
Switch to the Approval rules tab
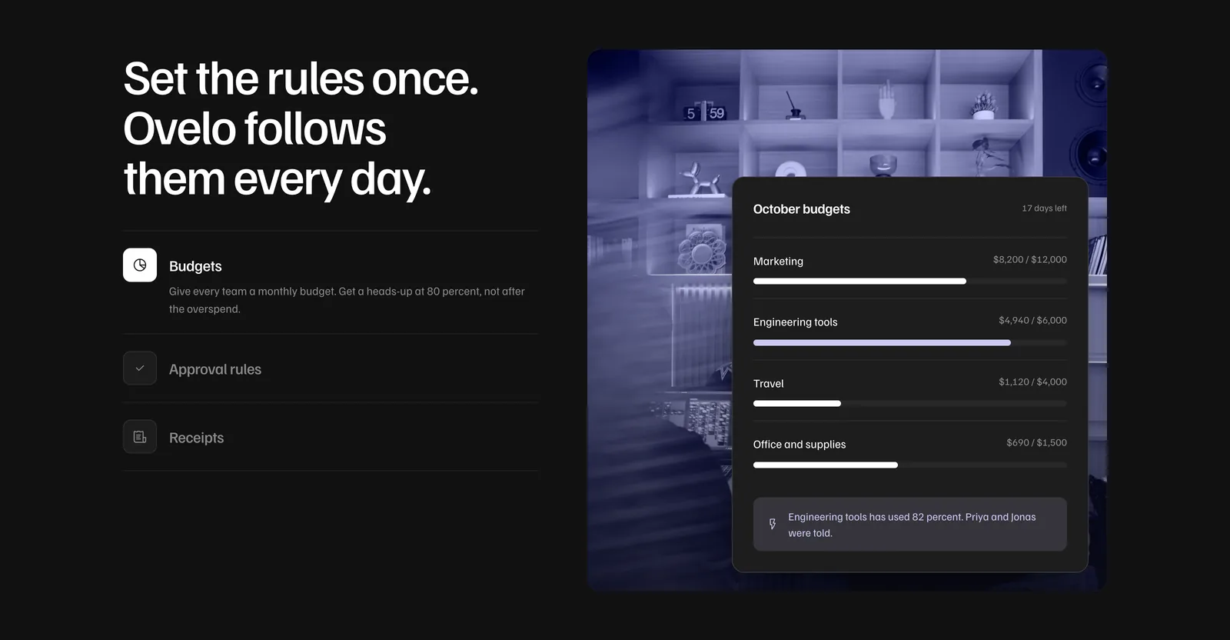[331, 368]
